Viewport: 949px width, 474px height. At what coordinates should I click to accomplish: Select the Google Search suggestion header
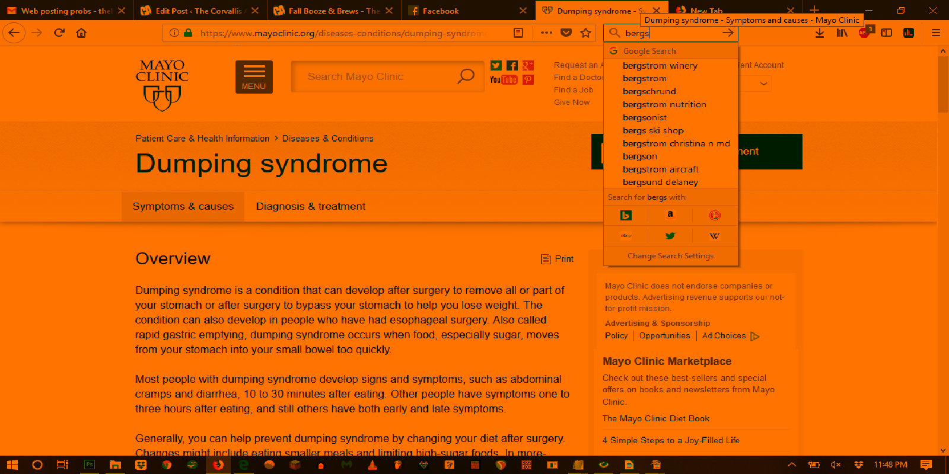671,52
